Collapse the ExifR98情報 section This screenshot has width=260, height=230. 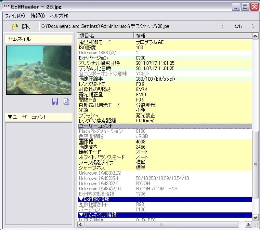pyautogui.click(x=81, y=199)
